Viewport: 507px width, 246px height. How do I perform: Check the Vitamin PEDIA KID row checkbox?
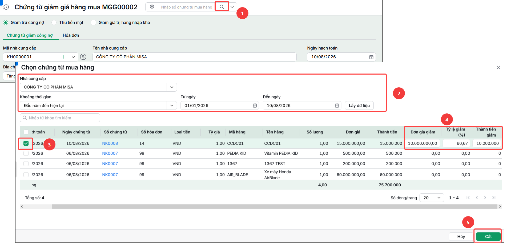point(26,154)
